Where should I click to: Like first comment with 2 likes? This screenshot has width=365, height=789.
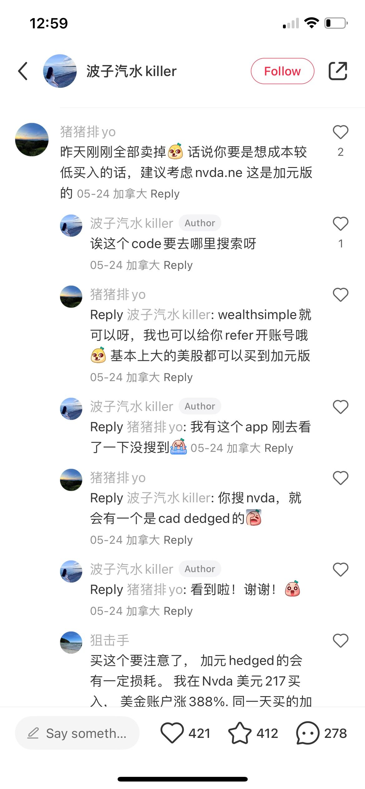click(340, 132)
